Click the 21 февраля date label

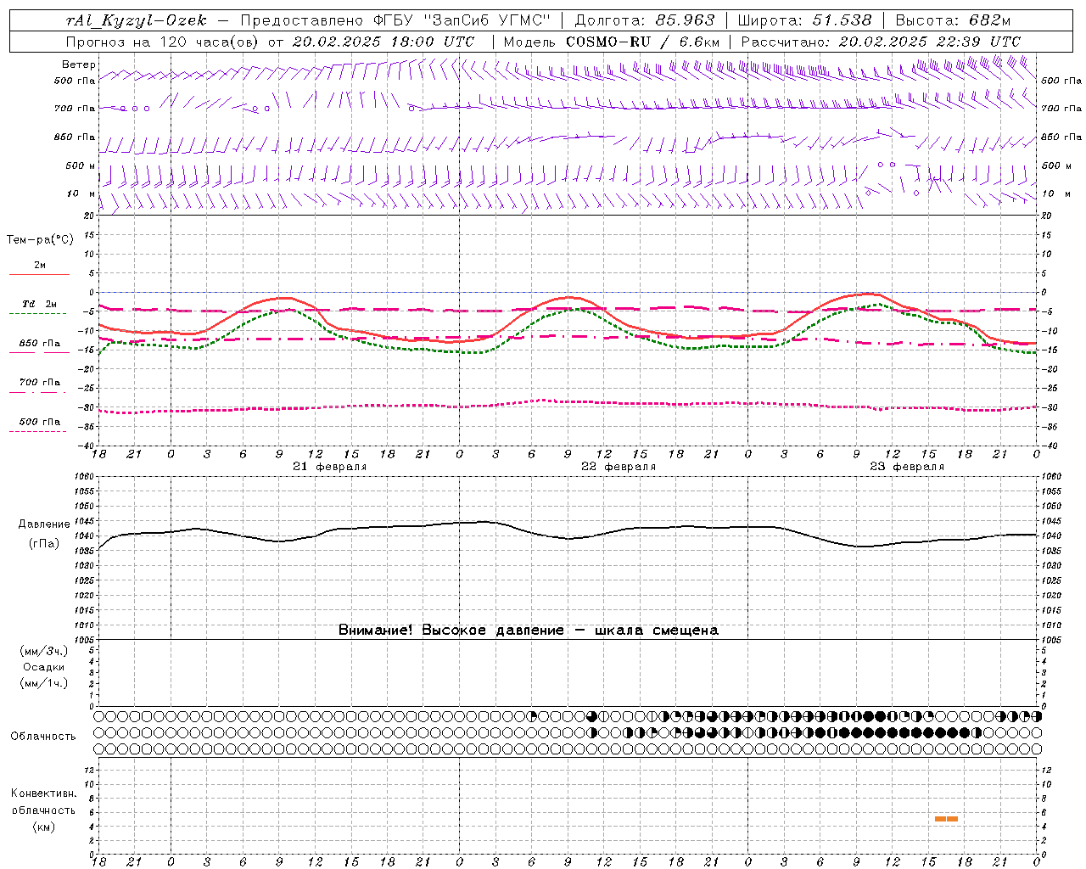tap(330, 467)
